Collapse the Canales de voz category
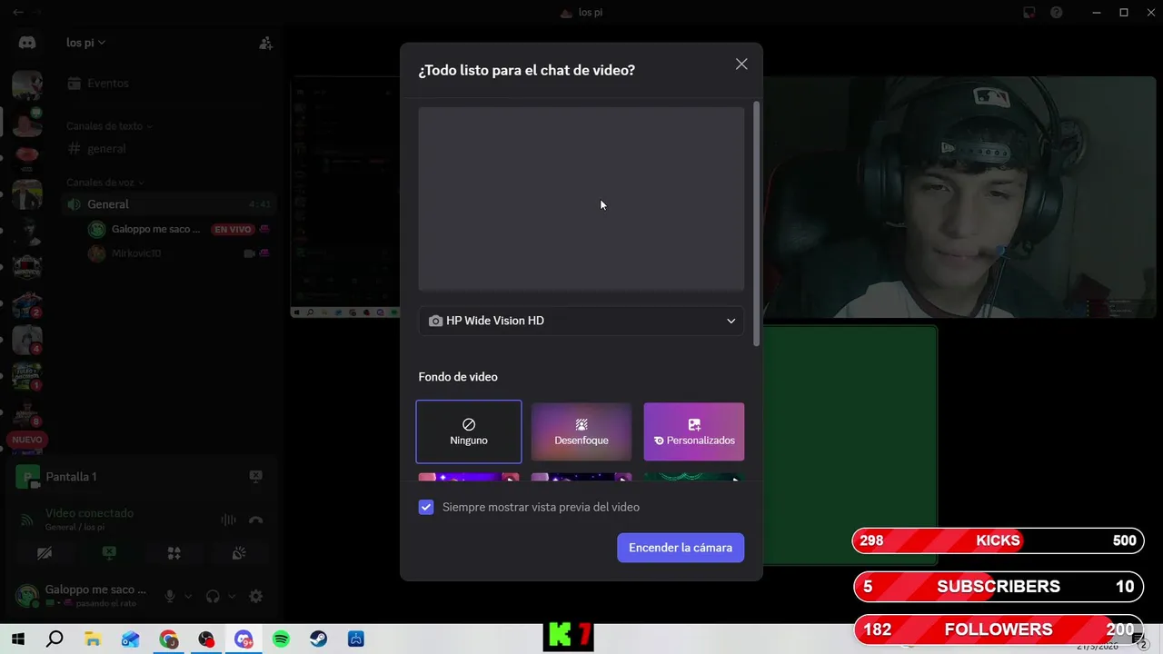The height and width of the screenshot is (654, 1163). pyautogui.click(x=104, y=183)
